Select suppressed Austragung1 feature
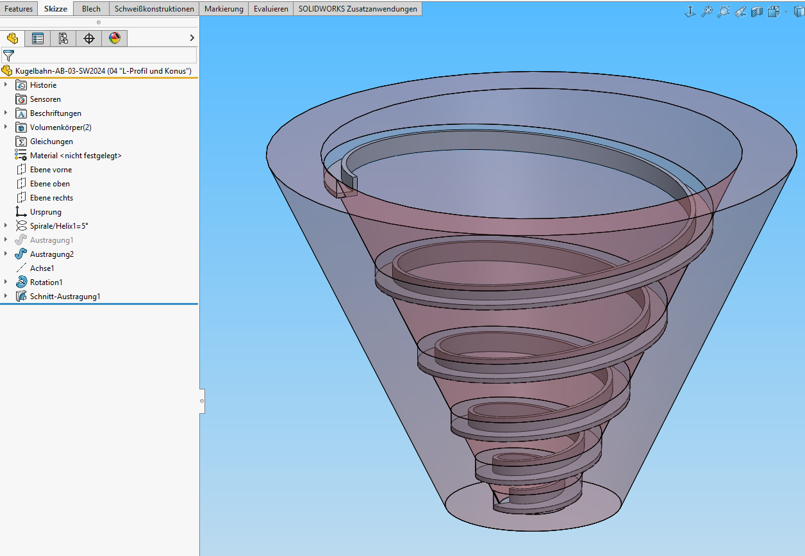This screenshot has height=556, width=805. pos(51,240)
